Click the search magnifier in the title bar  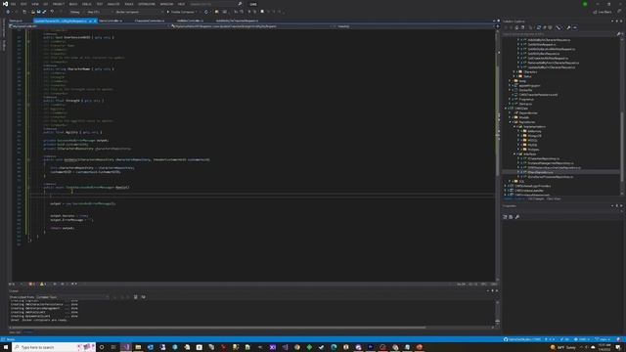point(240,4)
